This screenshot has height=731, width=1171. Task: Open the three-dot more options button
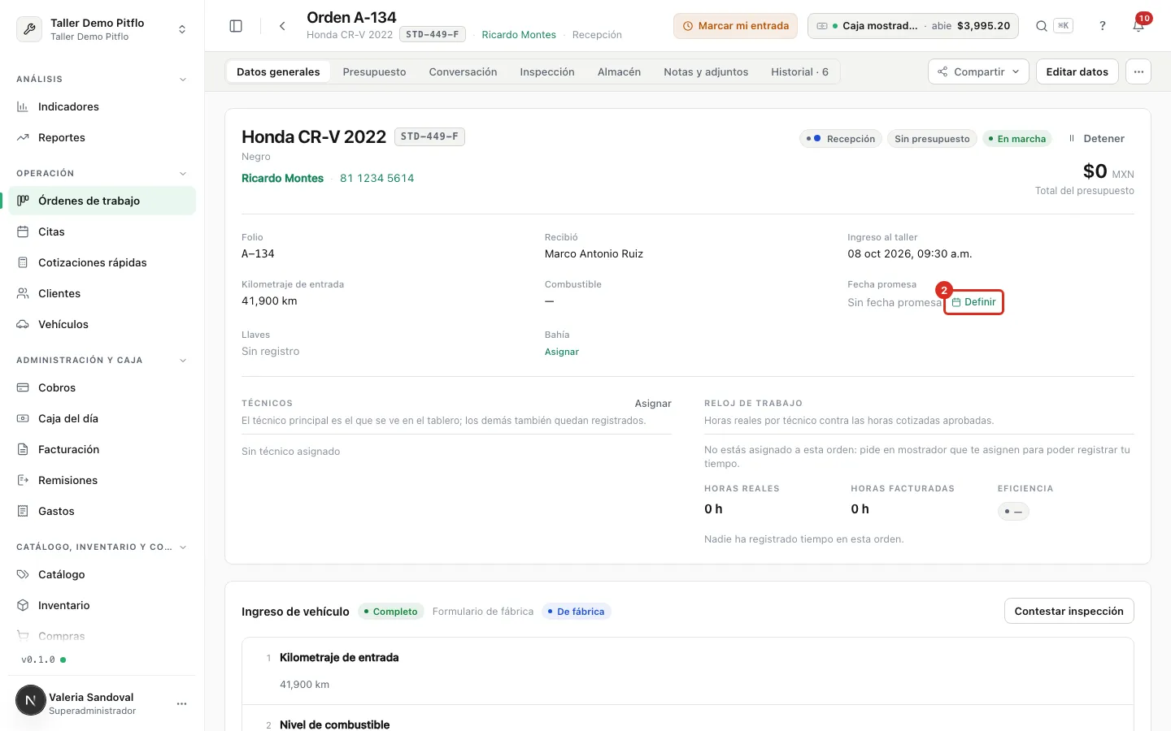1138,71
